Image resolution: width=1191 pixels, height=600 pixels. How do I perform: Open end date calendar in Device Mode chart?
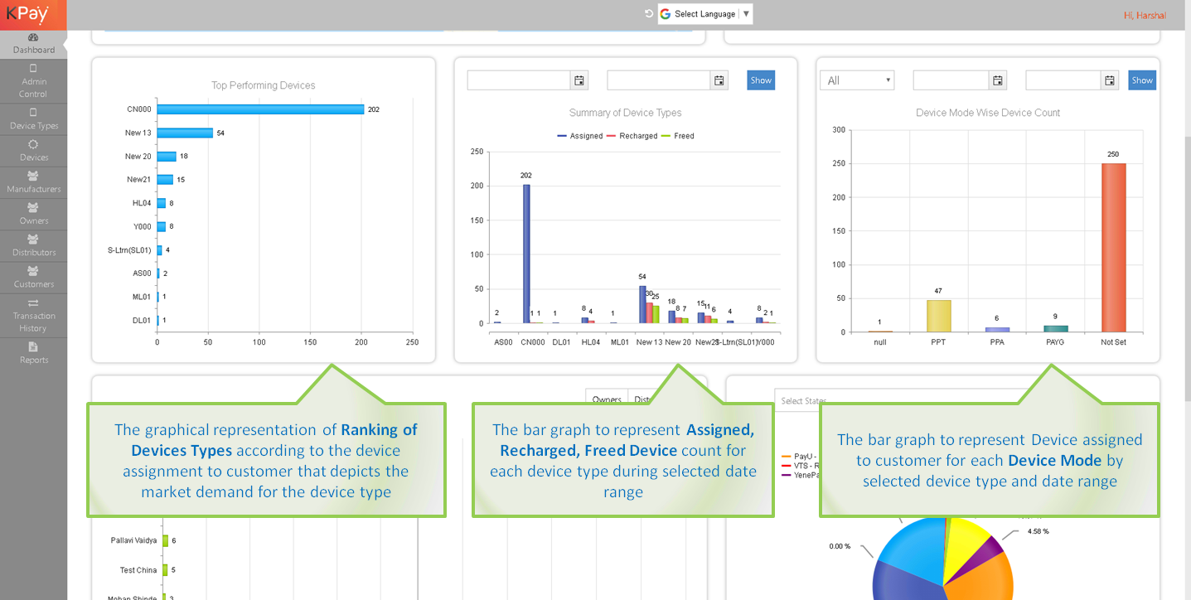[x=1110, y=80]
